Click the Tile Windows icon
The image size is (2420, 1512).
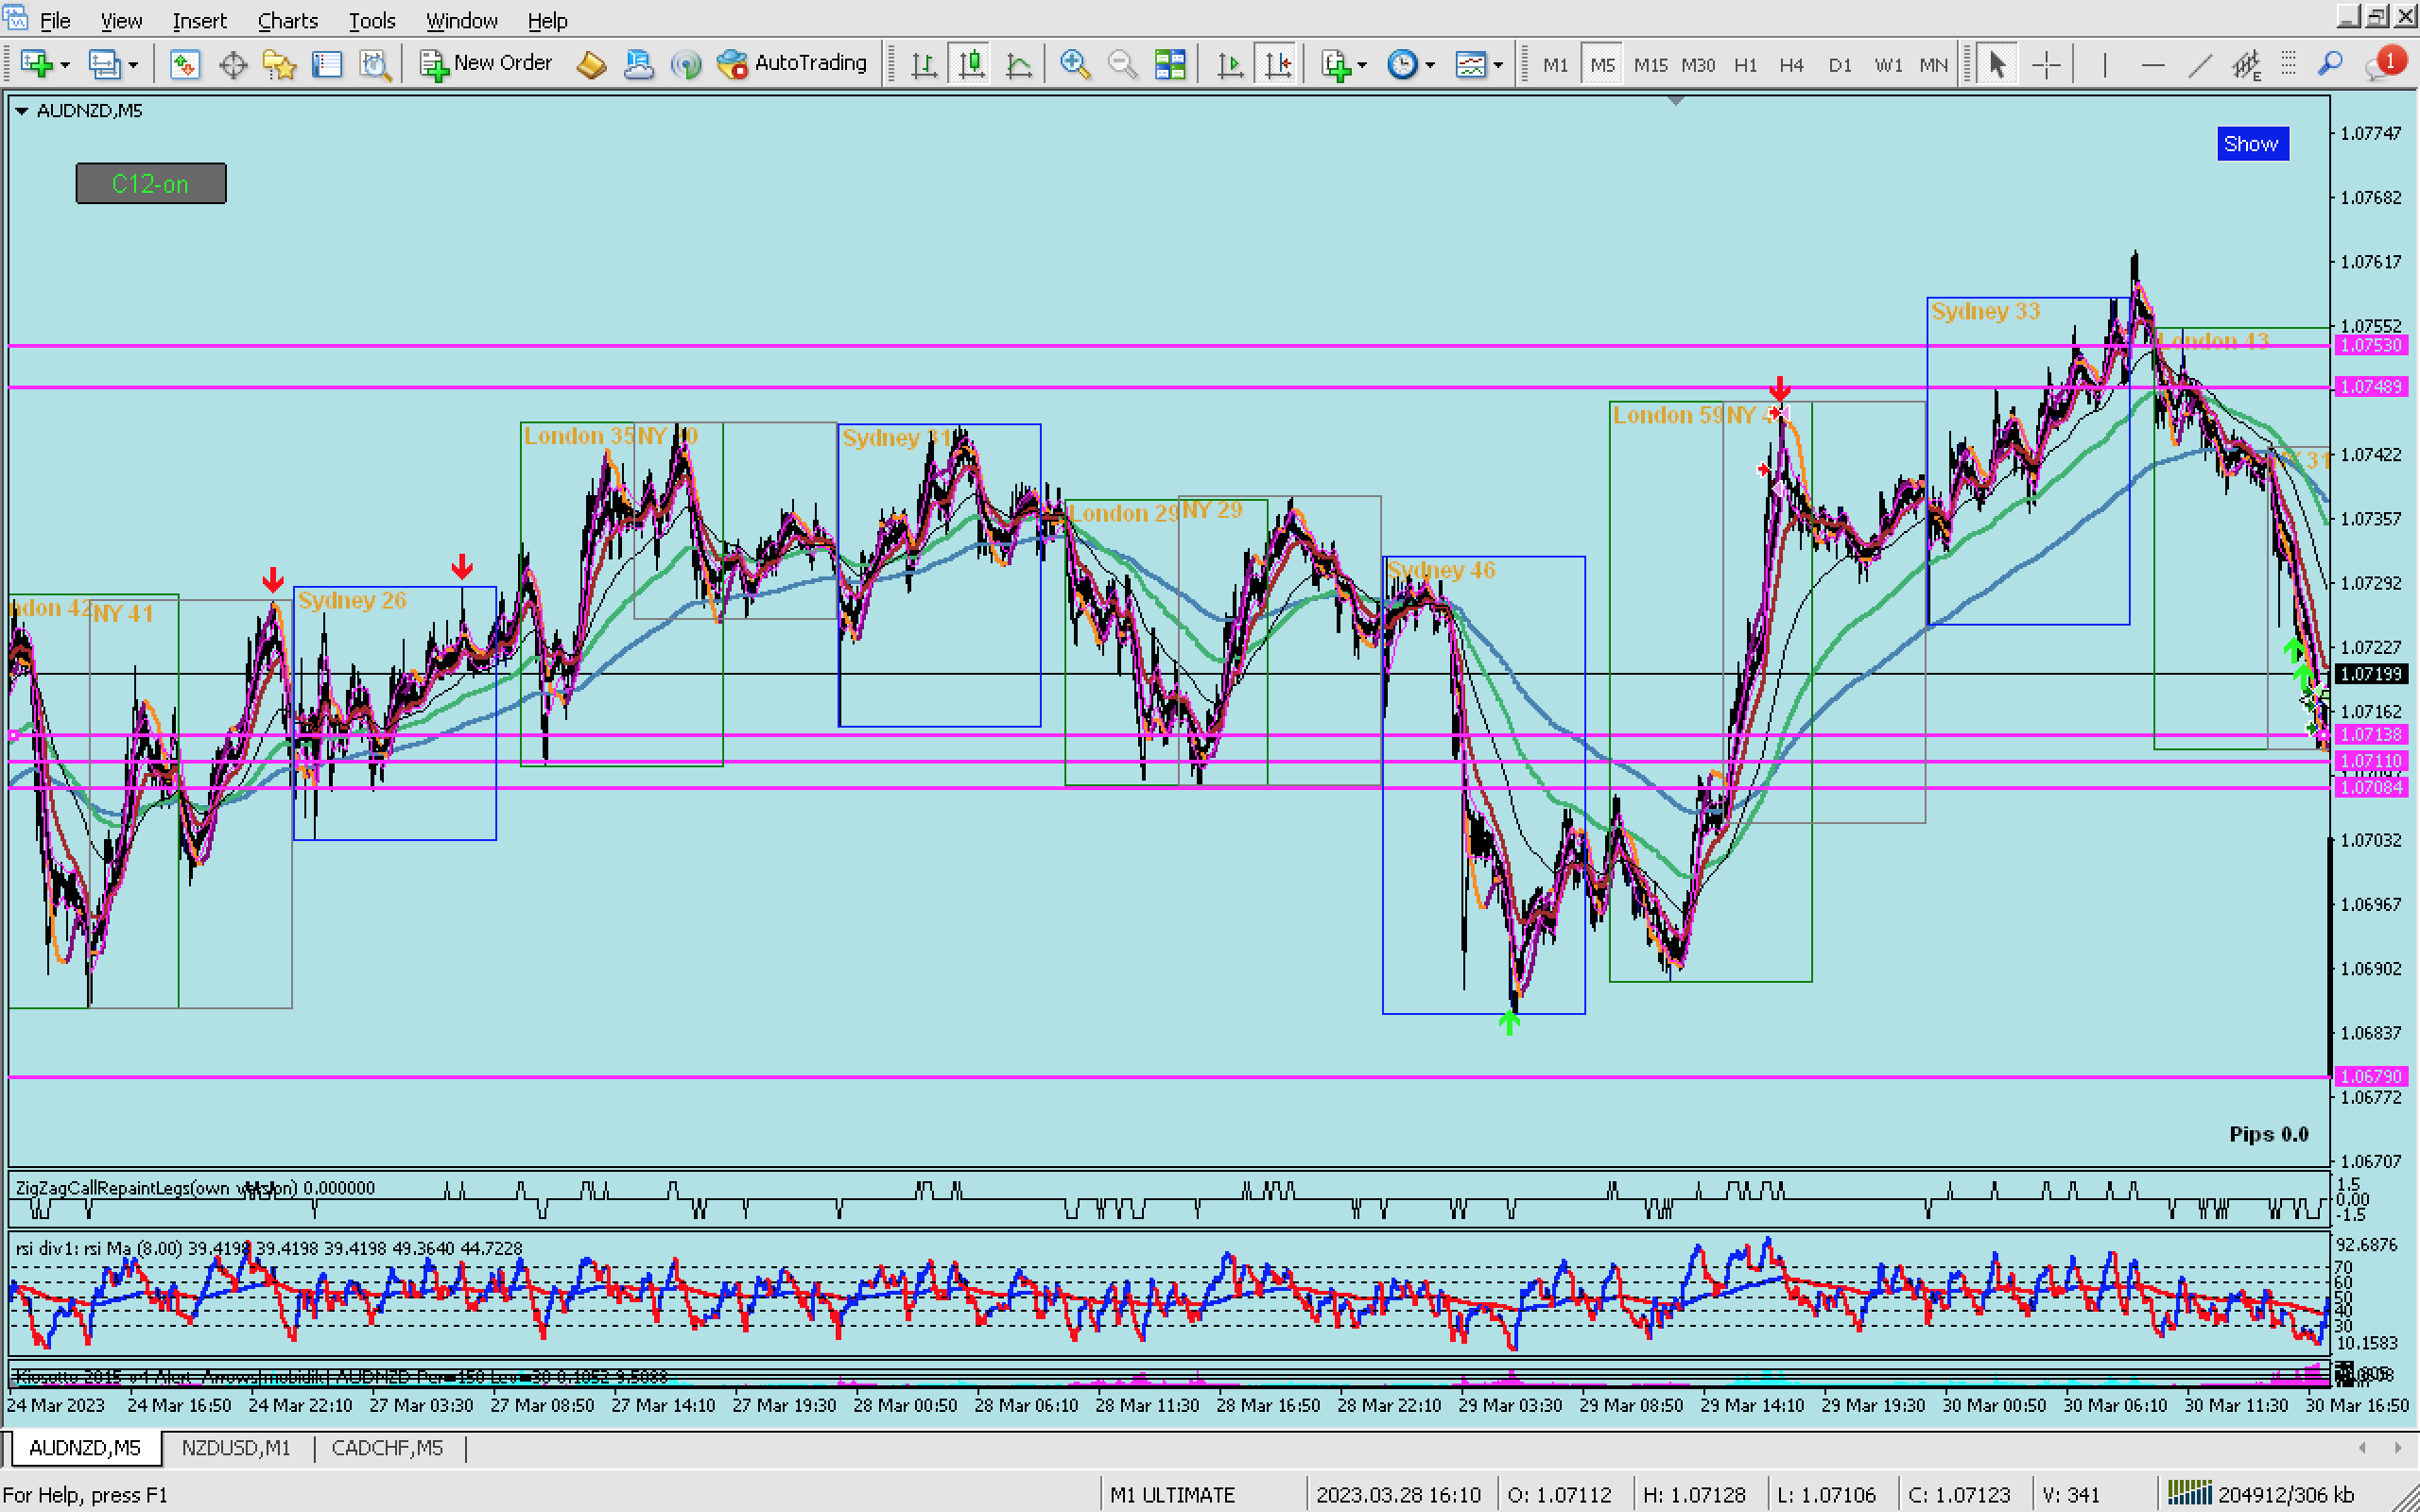pos(1169,65)
